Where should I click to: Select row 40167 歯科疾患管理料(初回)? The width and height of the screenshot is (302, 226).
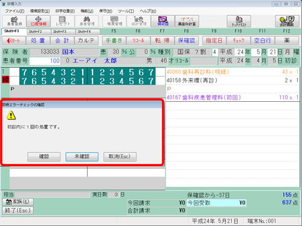(233, 98)
